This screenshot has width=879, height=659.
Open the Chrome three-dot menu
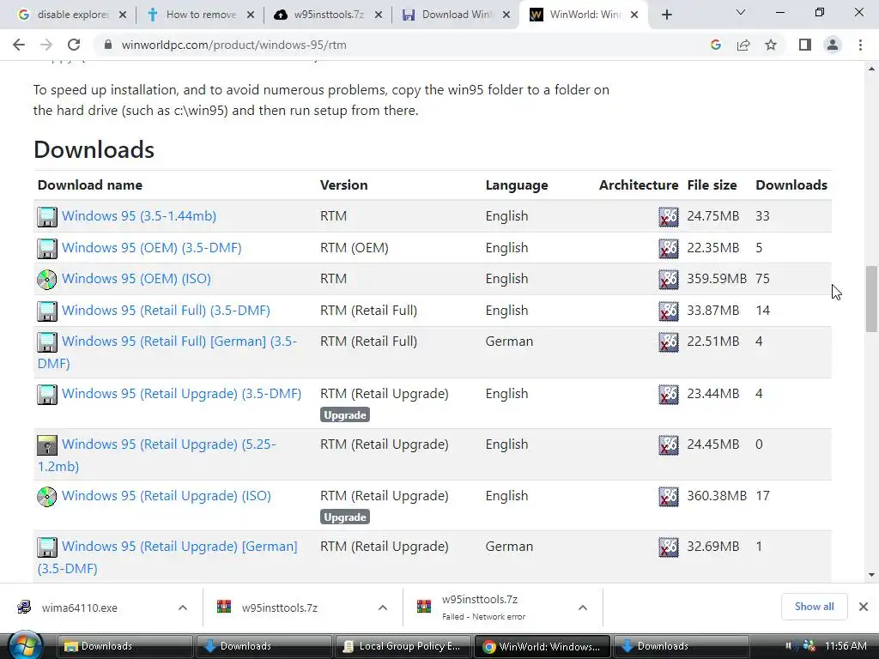pyautogui.click(x=860, y=45)
